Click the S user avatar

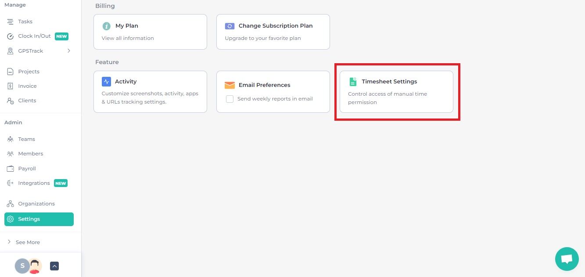(22, 266)
